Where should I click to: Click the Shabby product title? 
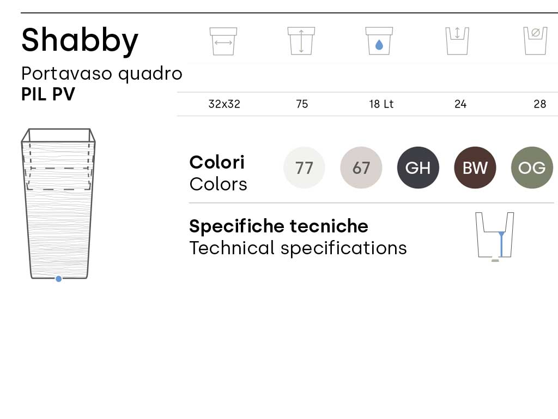[80, 40]
